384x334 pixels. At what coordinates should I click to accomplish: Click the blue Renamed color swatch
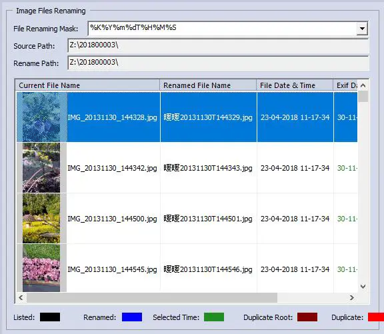click(x=132, y=317)
